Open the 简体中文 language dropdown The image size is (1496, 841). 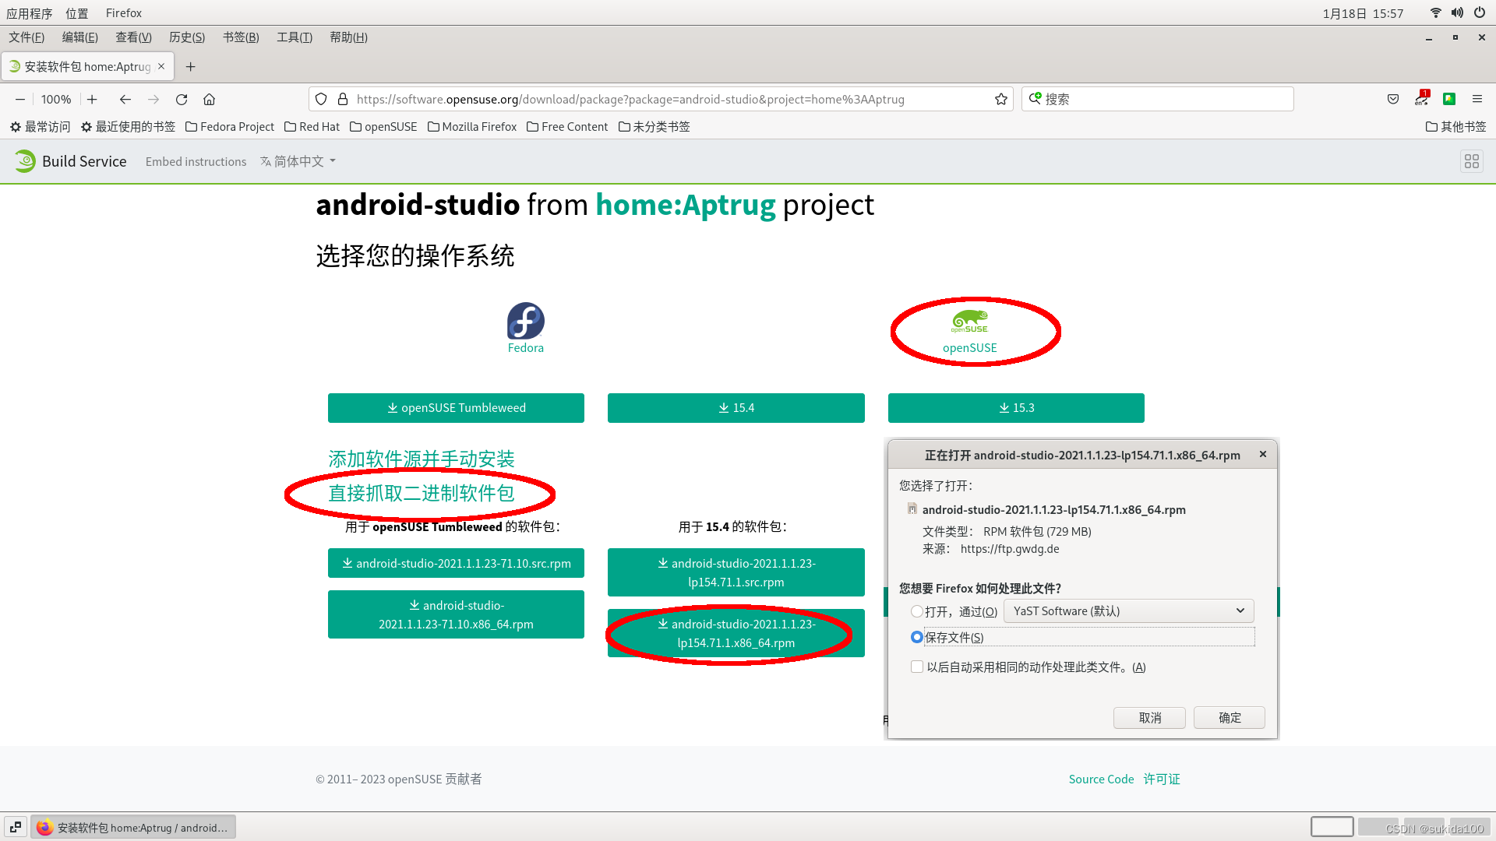click(298, 161)
